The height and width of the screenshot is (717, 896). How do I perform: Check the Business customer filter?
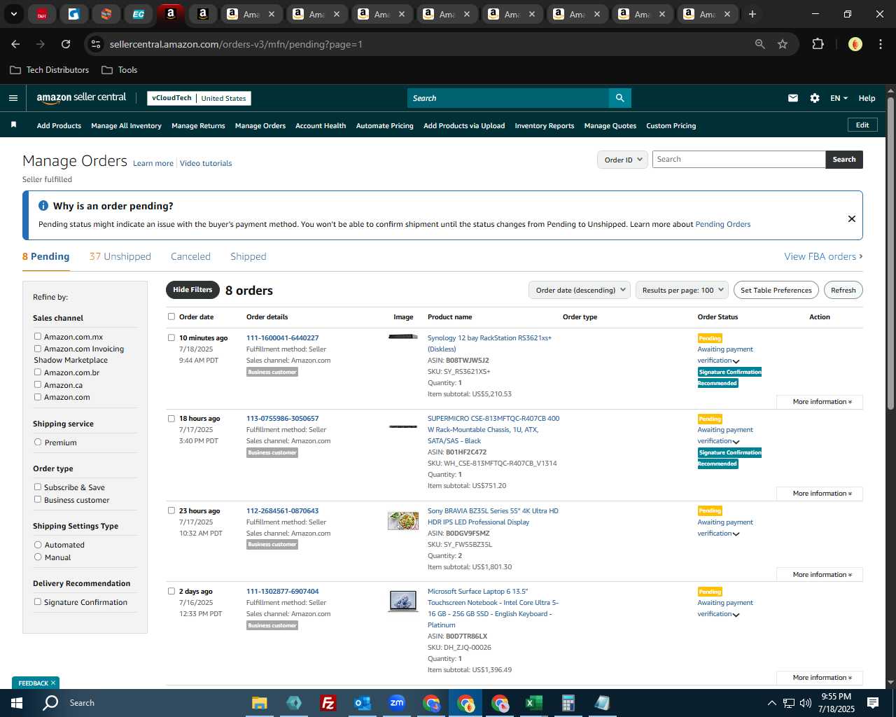[x=38, y=499]
